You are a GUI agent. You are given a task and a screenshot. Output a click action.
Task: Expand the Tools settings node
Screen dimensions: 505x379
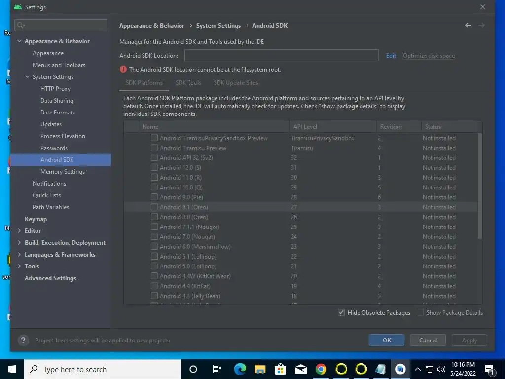point(19,266)
